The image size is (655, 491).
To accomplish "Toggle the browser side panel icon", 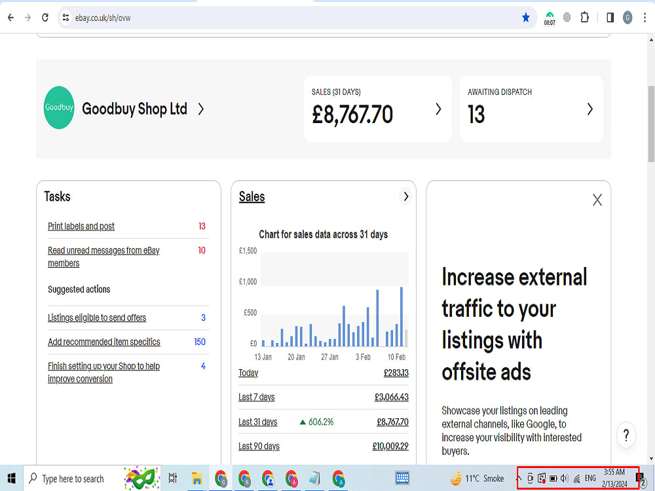I will click(610, 18).
